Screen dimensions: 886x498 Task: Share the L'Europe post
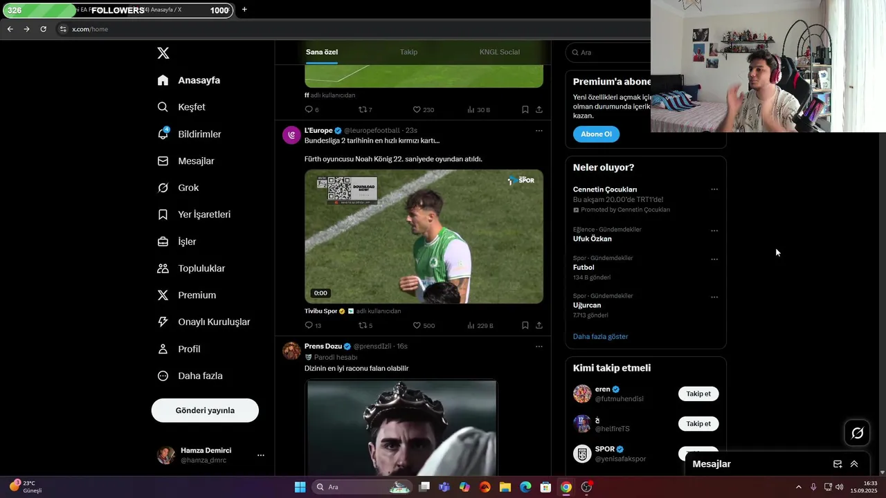click(539, 325)
